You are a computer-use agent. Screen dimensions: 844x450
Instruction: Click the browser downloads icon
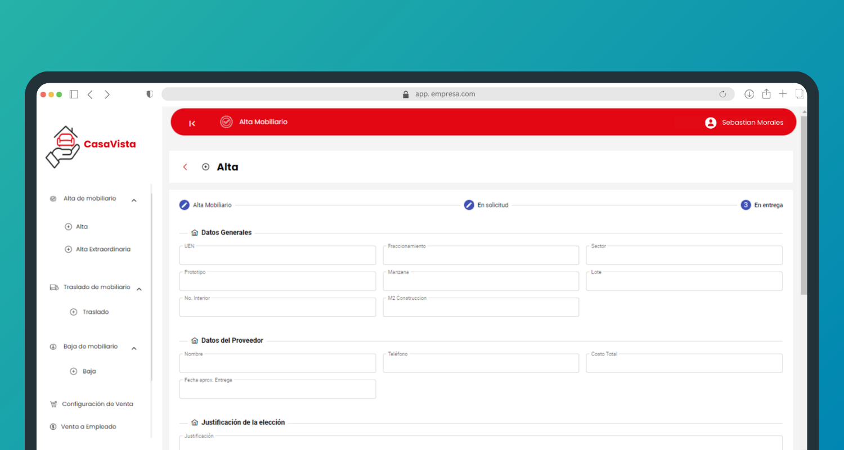click(749, 94)
